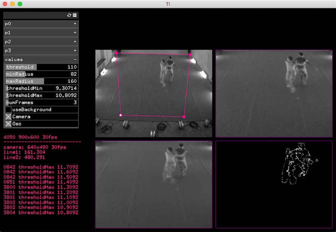This screenshot has height=232, width=336.
Task: Set the thresholdMin slider
Action: (x=41, y=88)
